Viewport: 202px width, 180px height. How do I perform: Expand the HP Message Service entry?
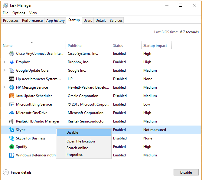click(x=4, y=87)
